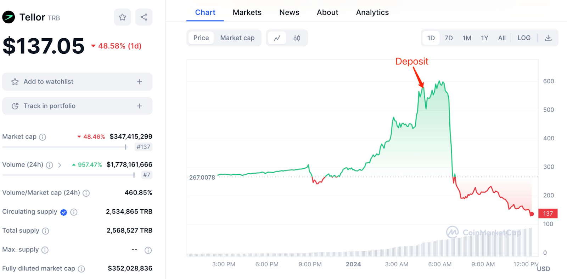The width and height of the screenshot is (567, 279).
Task: Switch to line chart view icon
Action: tap(277, 38)
